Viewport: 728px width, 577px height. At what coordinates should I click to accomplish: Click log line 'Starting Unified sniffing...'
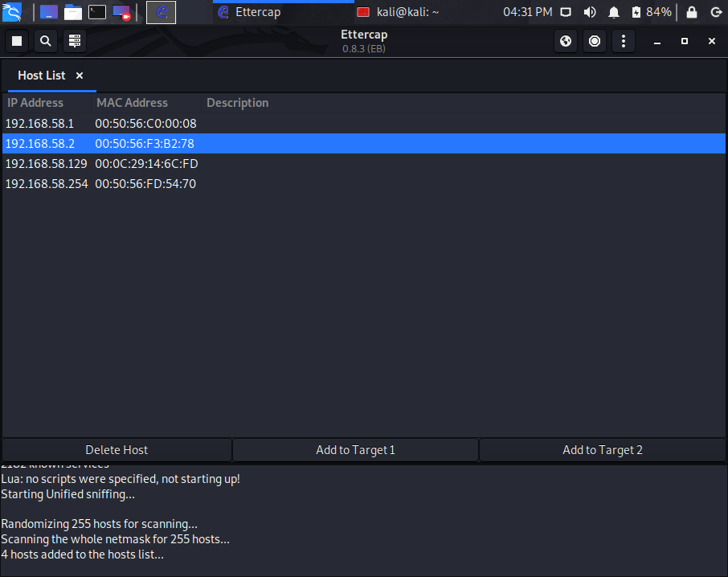click(67, 494)
